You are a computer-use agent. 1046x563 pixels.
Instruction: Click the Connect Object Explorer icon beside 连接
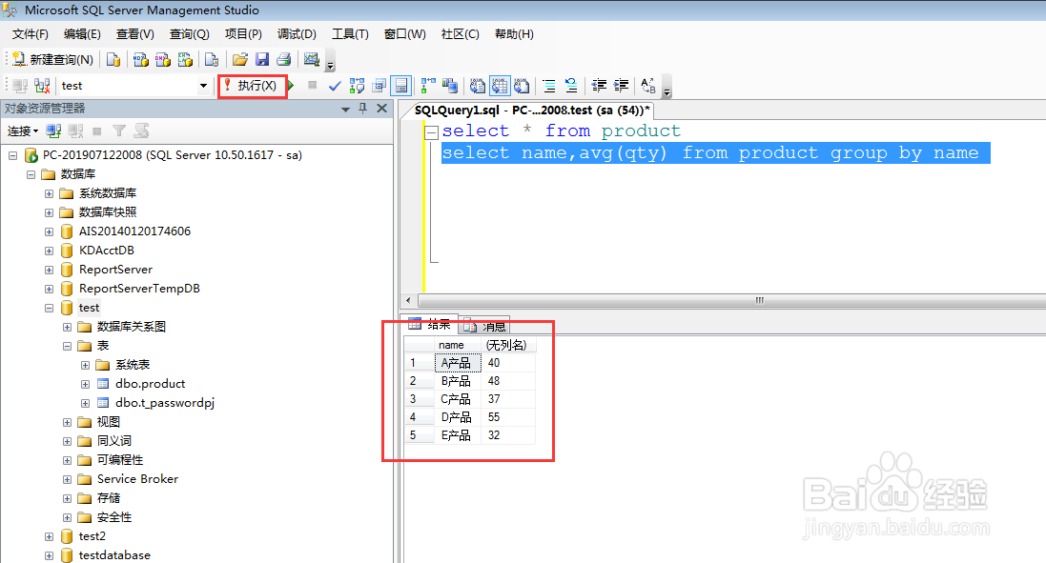pyautogui.click(x=54, y=131)
